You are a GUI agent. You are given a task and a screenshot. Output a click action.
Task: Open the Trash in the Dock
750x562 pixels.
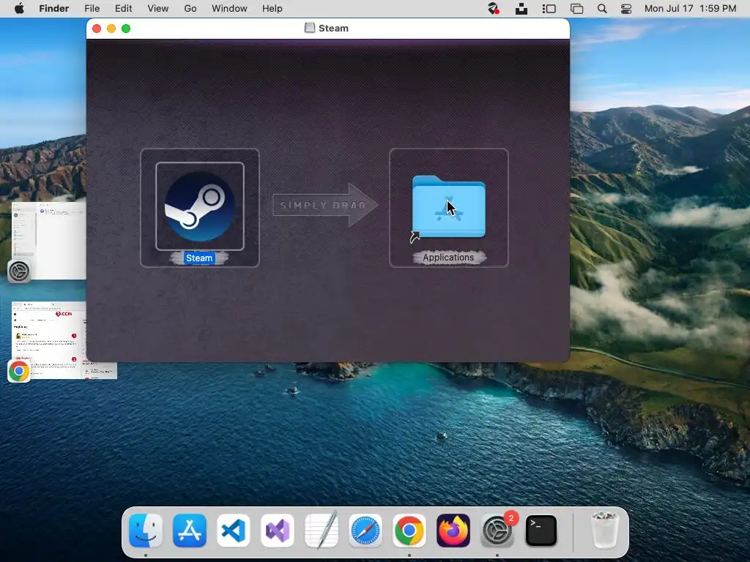pyautogui.click(x=604, y=531)
